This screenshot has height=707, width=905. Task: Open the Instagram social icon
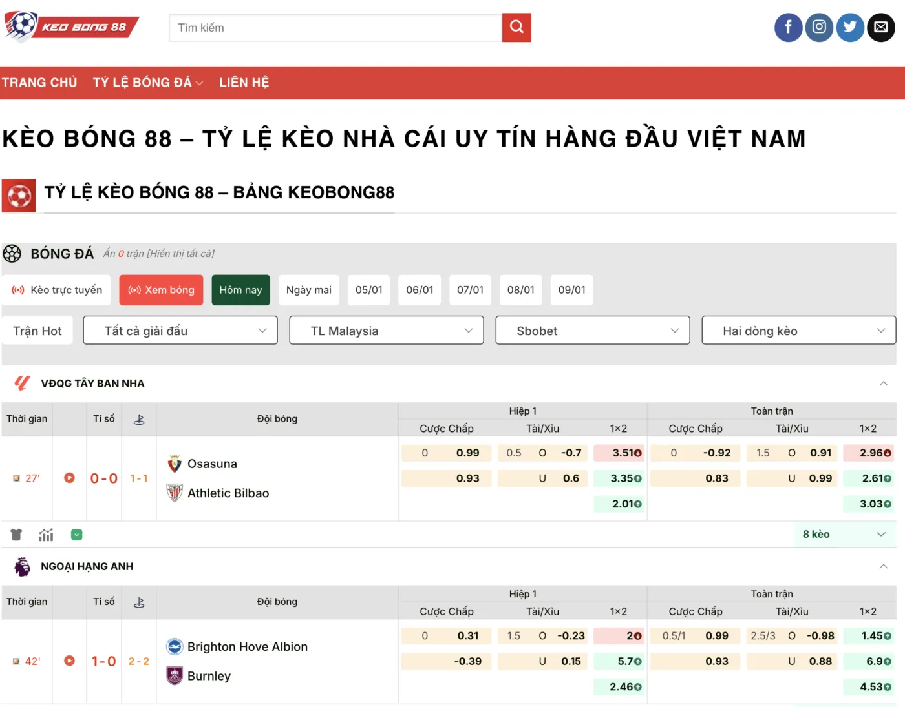tap(819, 27)
